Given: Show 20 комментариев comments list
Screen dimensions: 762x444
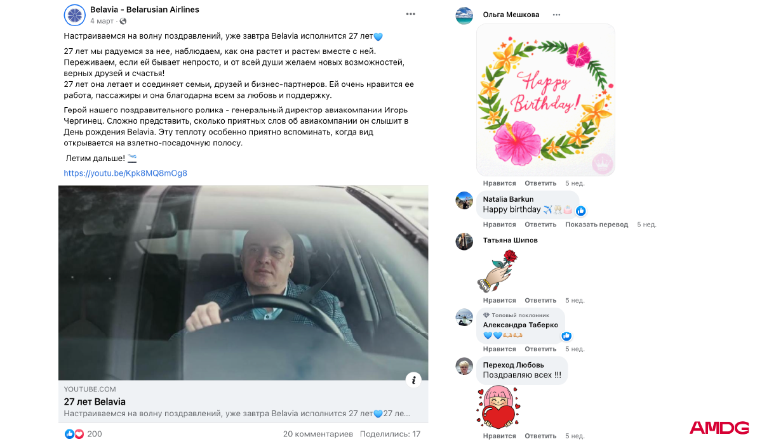Looking at the screenshot, I should (x=317, y=434).
